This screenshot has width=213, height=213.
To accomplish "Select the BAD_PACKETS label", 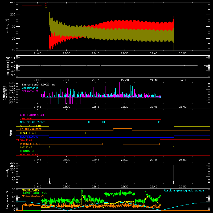I will tap(29, 154).
